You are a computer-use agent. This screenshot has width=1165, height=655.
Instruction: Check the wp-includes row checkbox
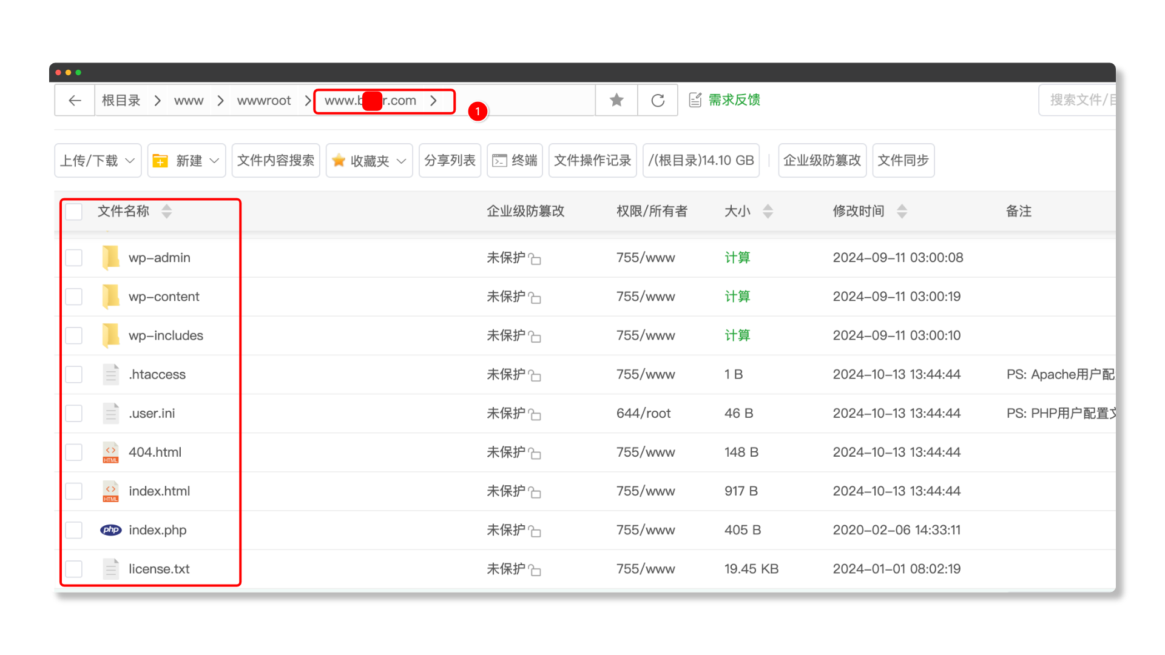tap(74, 335)
